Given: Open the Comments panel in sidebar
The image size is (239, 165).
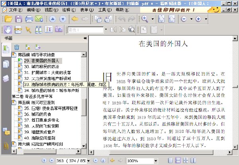Looking at the screenshot, I should tap(6, 131).
